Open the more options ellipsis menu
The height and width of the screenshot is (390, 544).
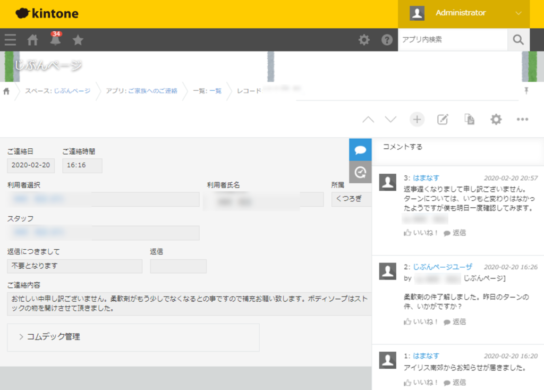(x=522, y=120)
